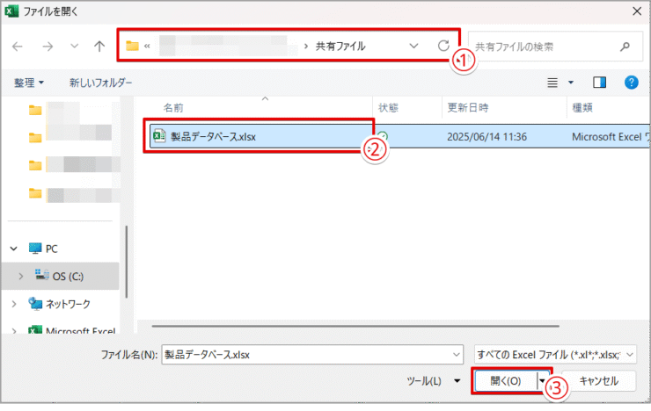Click the horizontal scrollbar of file list

pos(355,326)
